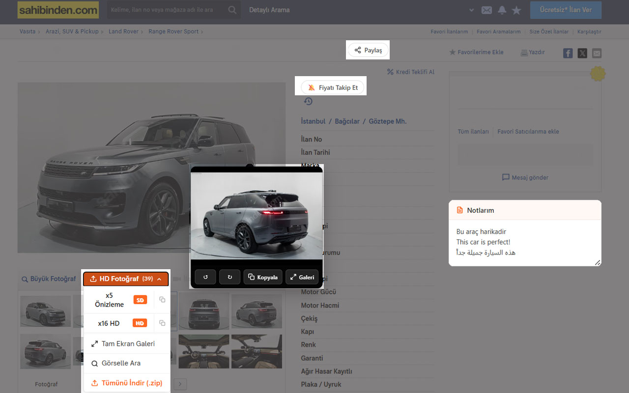Image resolution: width=629 pixels, height=393 pixels.
Task: Collapse the HD Fotoğraf dropdown
Action: click(126, 279)
